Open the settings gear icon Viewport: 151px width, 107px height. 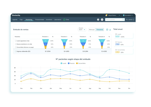coord(98,20)
